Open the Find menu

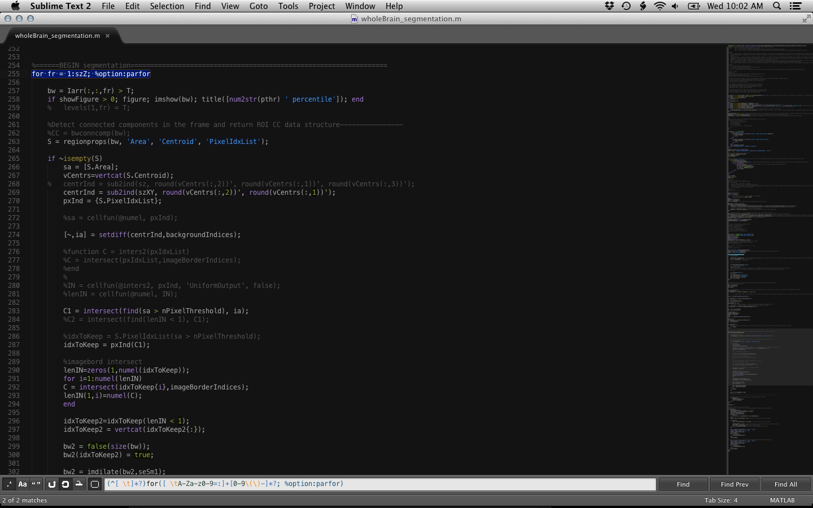(x=203, y=6)
